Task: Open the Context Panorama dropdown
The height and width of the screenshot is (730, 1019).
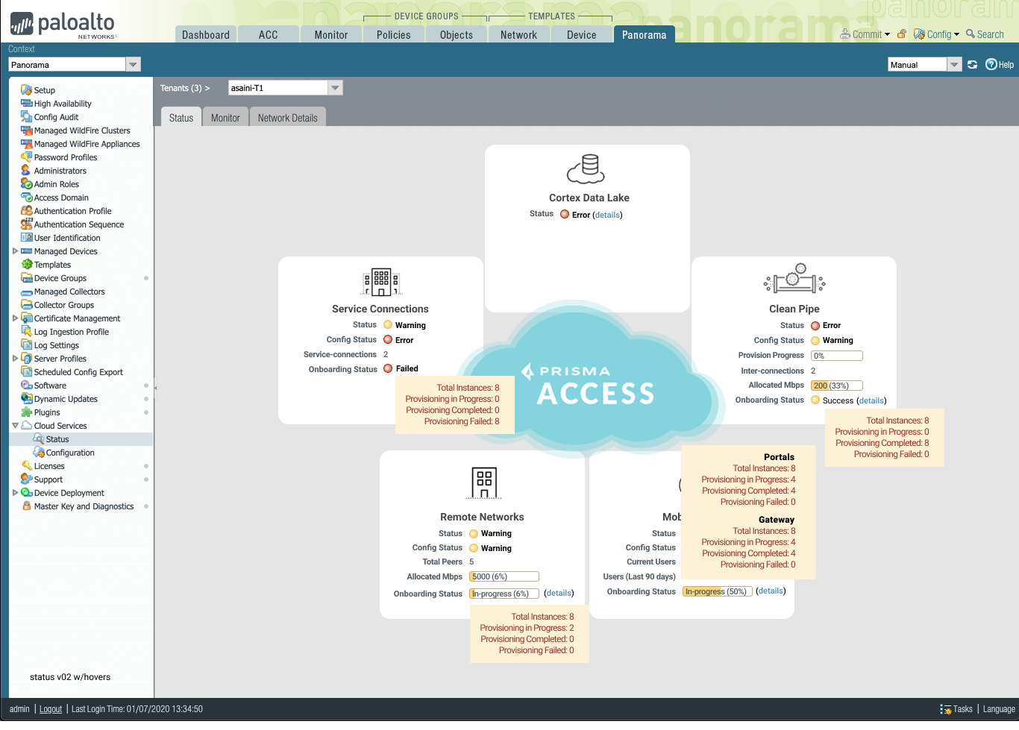Action: tap(75, 65)
